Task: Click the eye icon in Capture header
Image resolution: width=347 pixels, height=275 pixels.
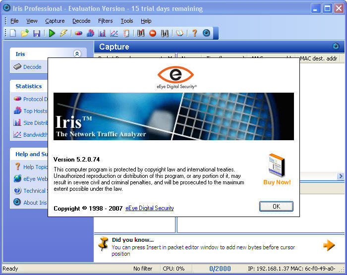Action: [x=336, y=46]
